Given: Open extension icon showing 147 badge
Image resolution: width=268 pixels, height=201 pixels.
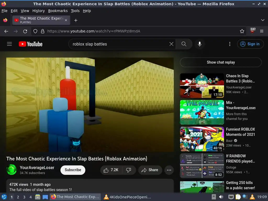Looking at the screenshot, I should (253, 31).
